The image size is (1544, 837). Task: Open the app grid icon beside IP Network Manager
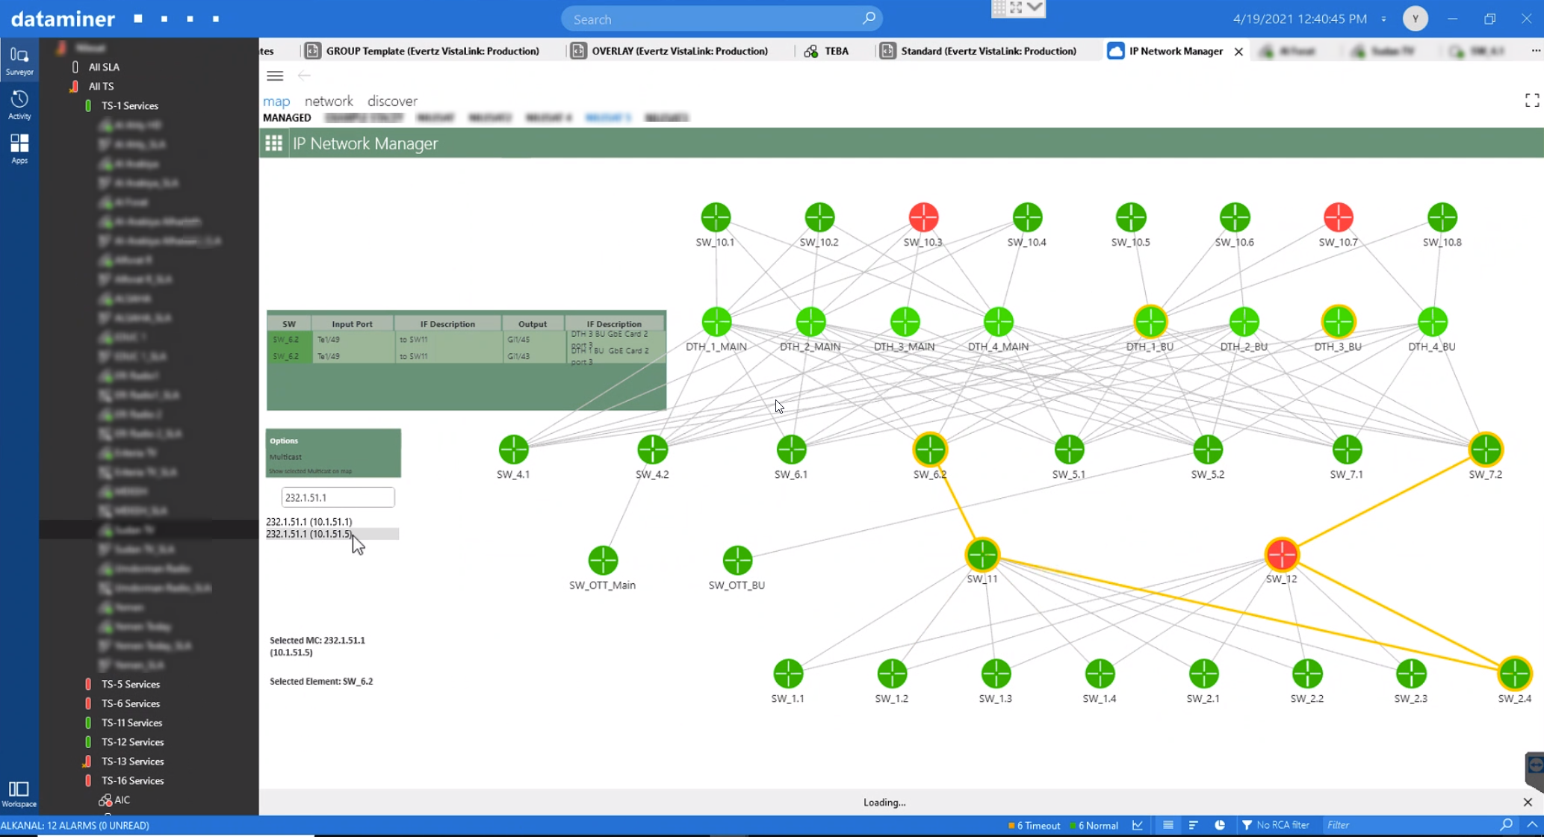pyautogui.click(x=273, y=143)
